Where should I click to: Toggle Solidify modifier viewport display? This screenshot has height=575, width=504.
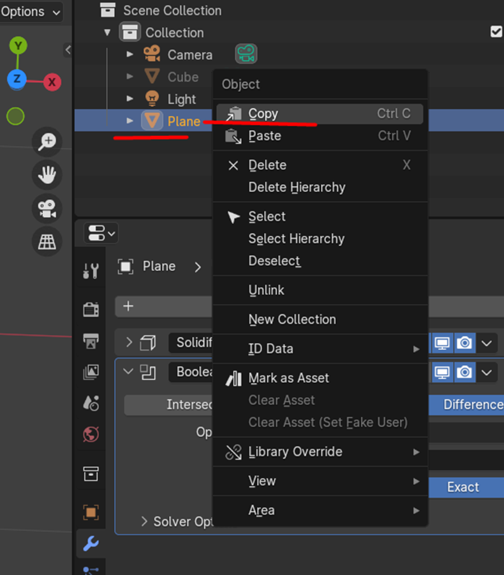[441, 343]
